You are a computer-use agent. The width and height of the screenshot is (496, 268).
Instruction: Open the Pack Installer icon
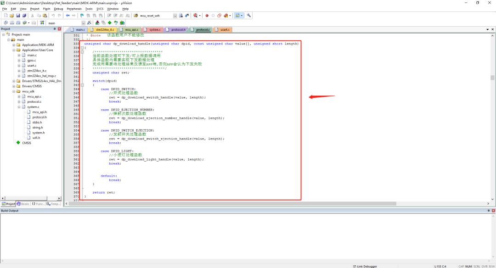pyautogui.click(x=122, y=23)
